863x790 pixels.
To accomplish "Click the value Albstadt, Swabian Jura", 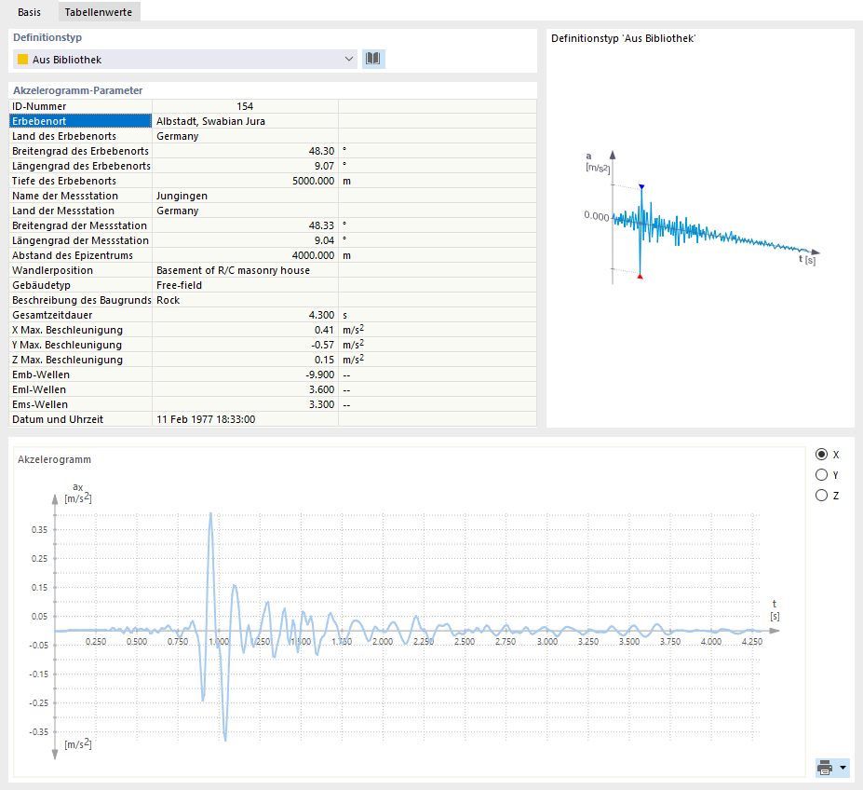I will (210, 121).
